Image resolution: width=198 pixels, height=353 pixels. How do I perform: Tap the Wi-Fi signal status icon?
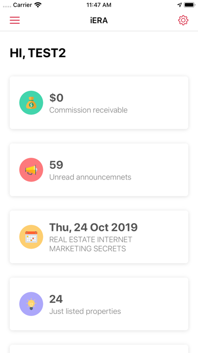coord(38,5)
